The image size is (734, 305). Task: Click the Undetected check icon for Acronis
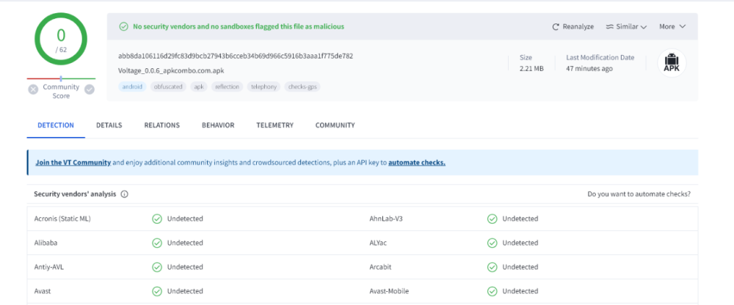[x=157, y=218]
